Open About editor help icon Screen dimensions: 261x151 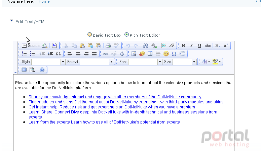tap(42, 70)
